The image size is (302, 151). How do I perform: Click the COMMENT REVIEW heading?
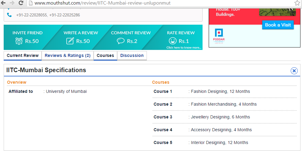click(x=131, y=33)
